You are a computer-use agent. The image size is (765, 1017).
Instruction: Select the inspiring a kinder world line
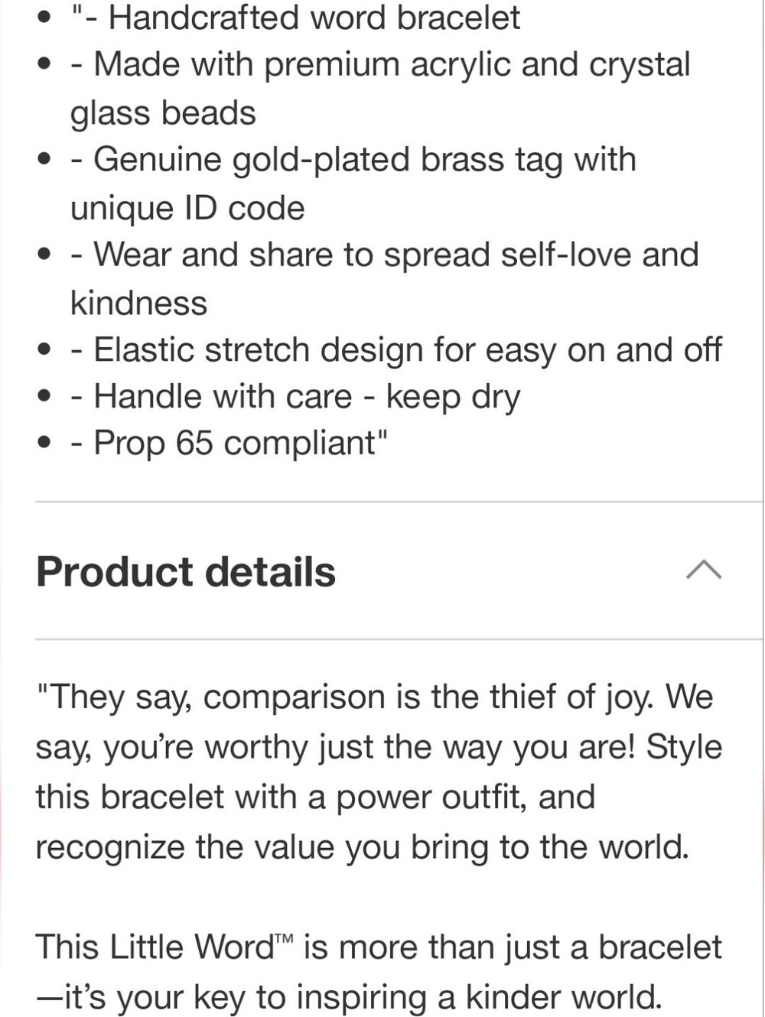tap(349, 997)
